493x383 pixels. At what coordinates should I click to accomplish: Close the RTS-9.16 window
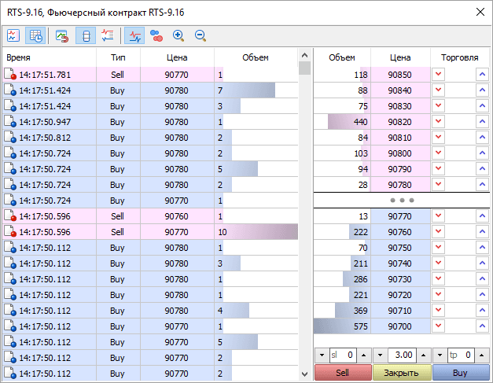[x=480, y=12]
